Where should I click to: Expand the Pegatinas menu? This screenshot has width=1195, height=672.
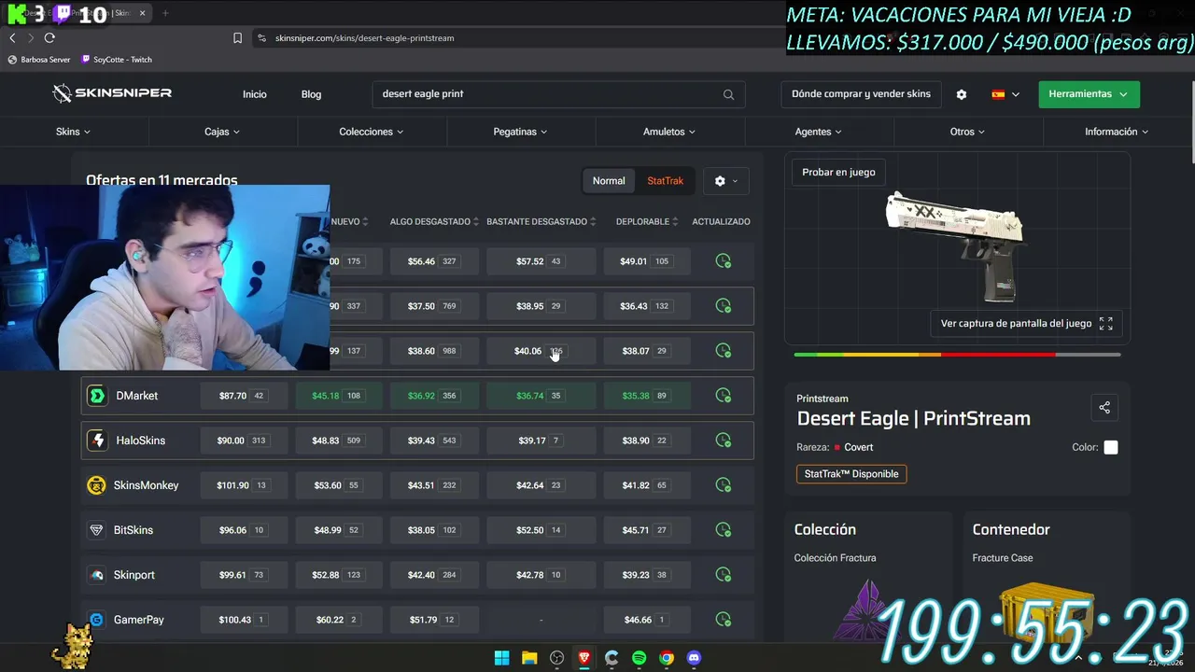pos(521,132)
